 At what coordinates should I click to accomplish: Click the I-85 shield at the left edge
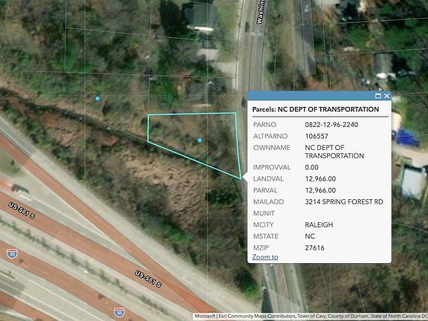(x=13, y=253)
